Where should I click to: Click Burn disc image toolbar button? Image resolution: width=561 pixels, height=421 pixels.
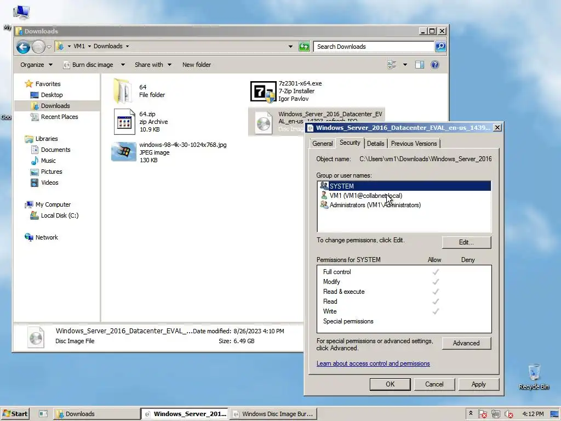click(x=88, y=65)
